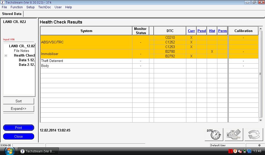
Task: Click the refresh arrows icon button
Action: tap(254, 135)
